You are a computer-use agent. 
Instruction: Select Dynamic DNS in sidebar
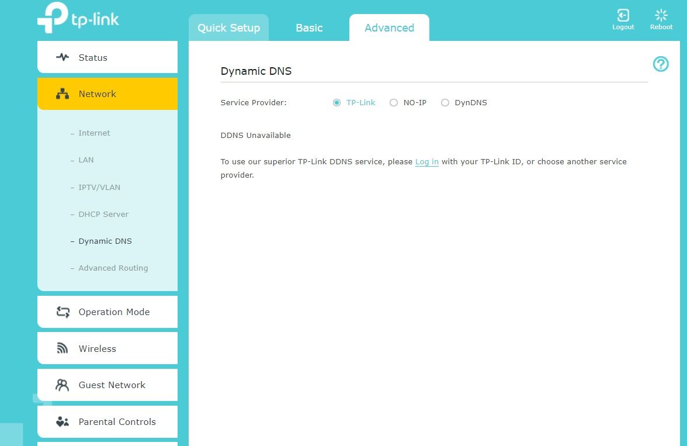(x=105, y=241)
